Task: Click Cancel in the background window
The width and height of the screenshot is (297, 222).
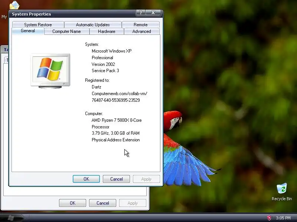Action: (x=103, y=203)
